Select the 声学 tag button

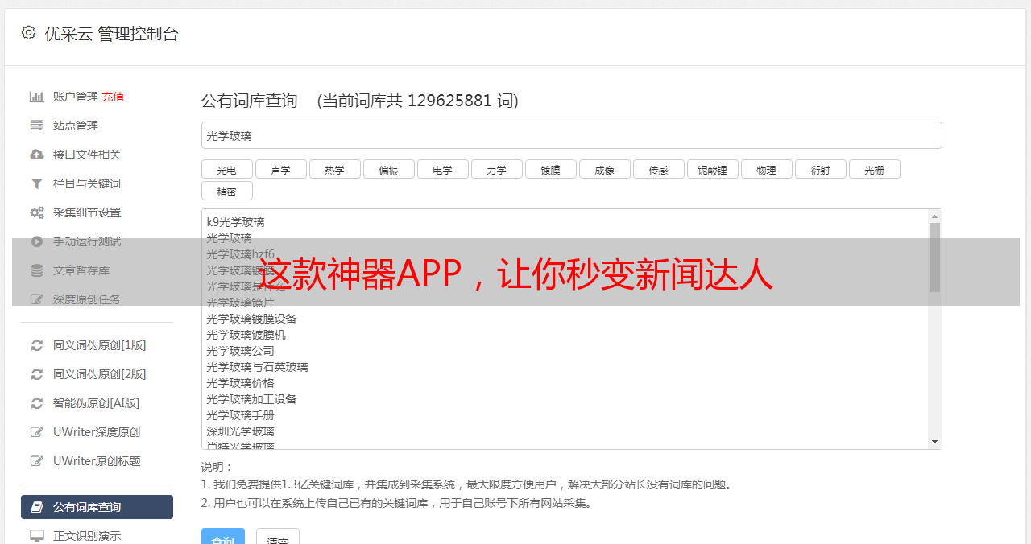pyautogui.click(x=281, y=169)
